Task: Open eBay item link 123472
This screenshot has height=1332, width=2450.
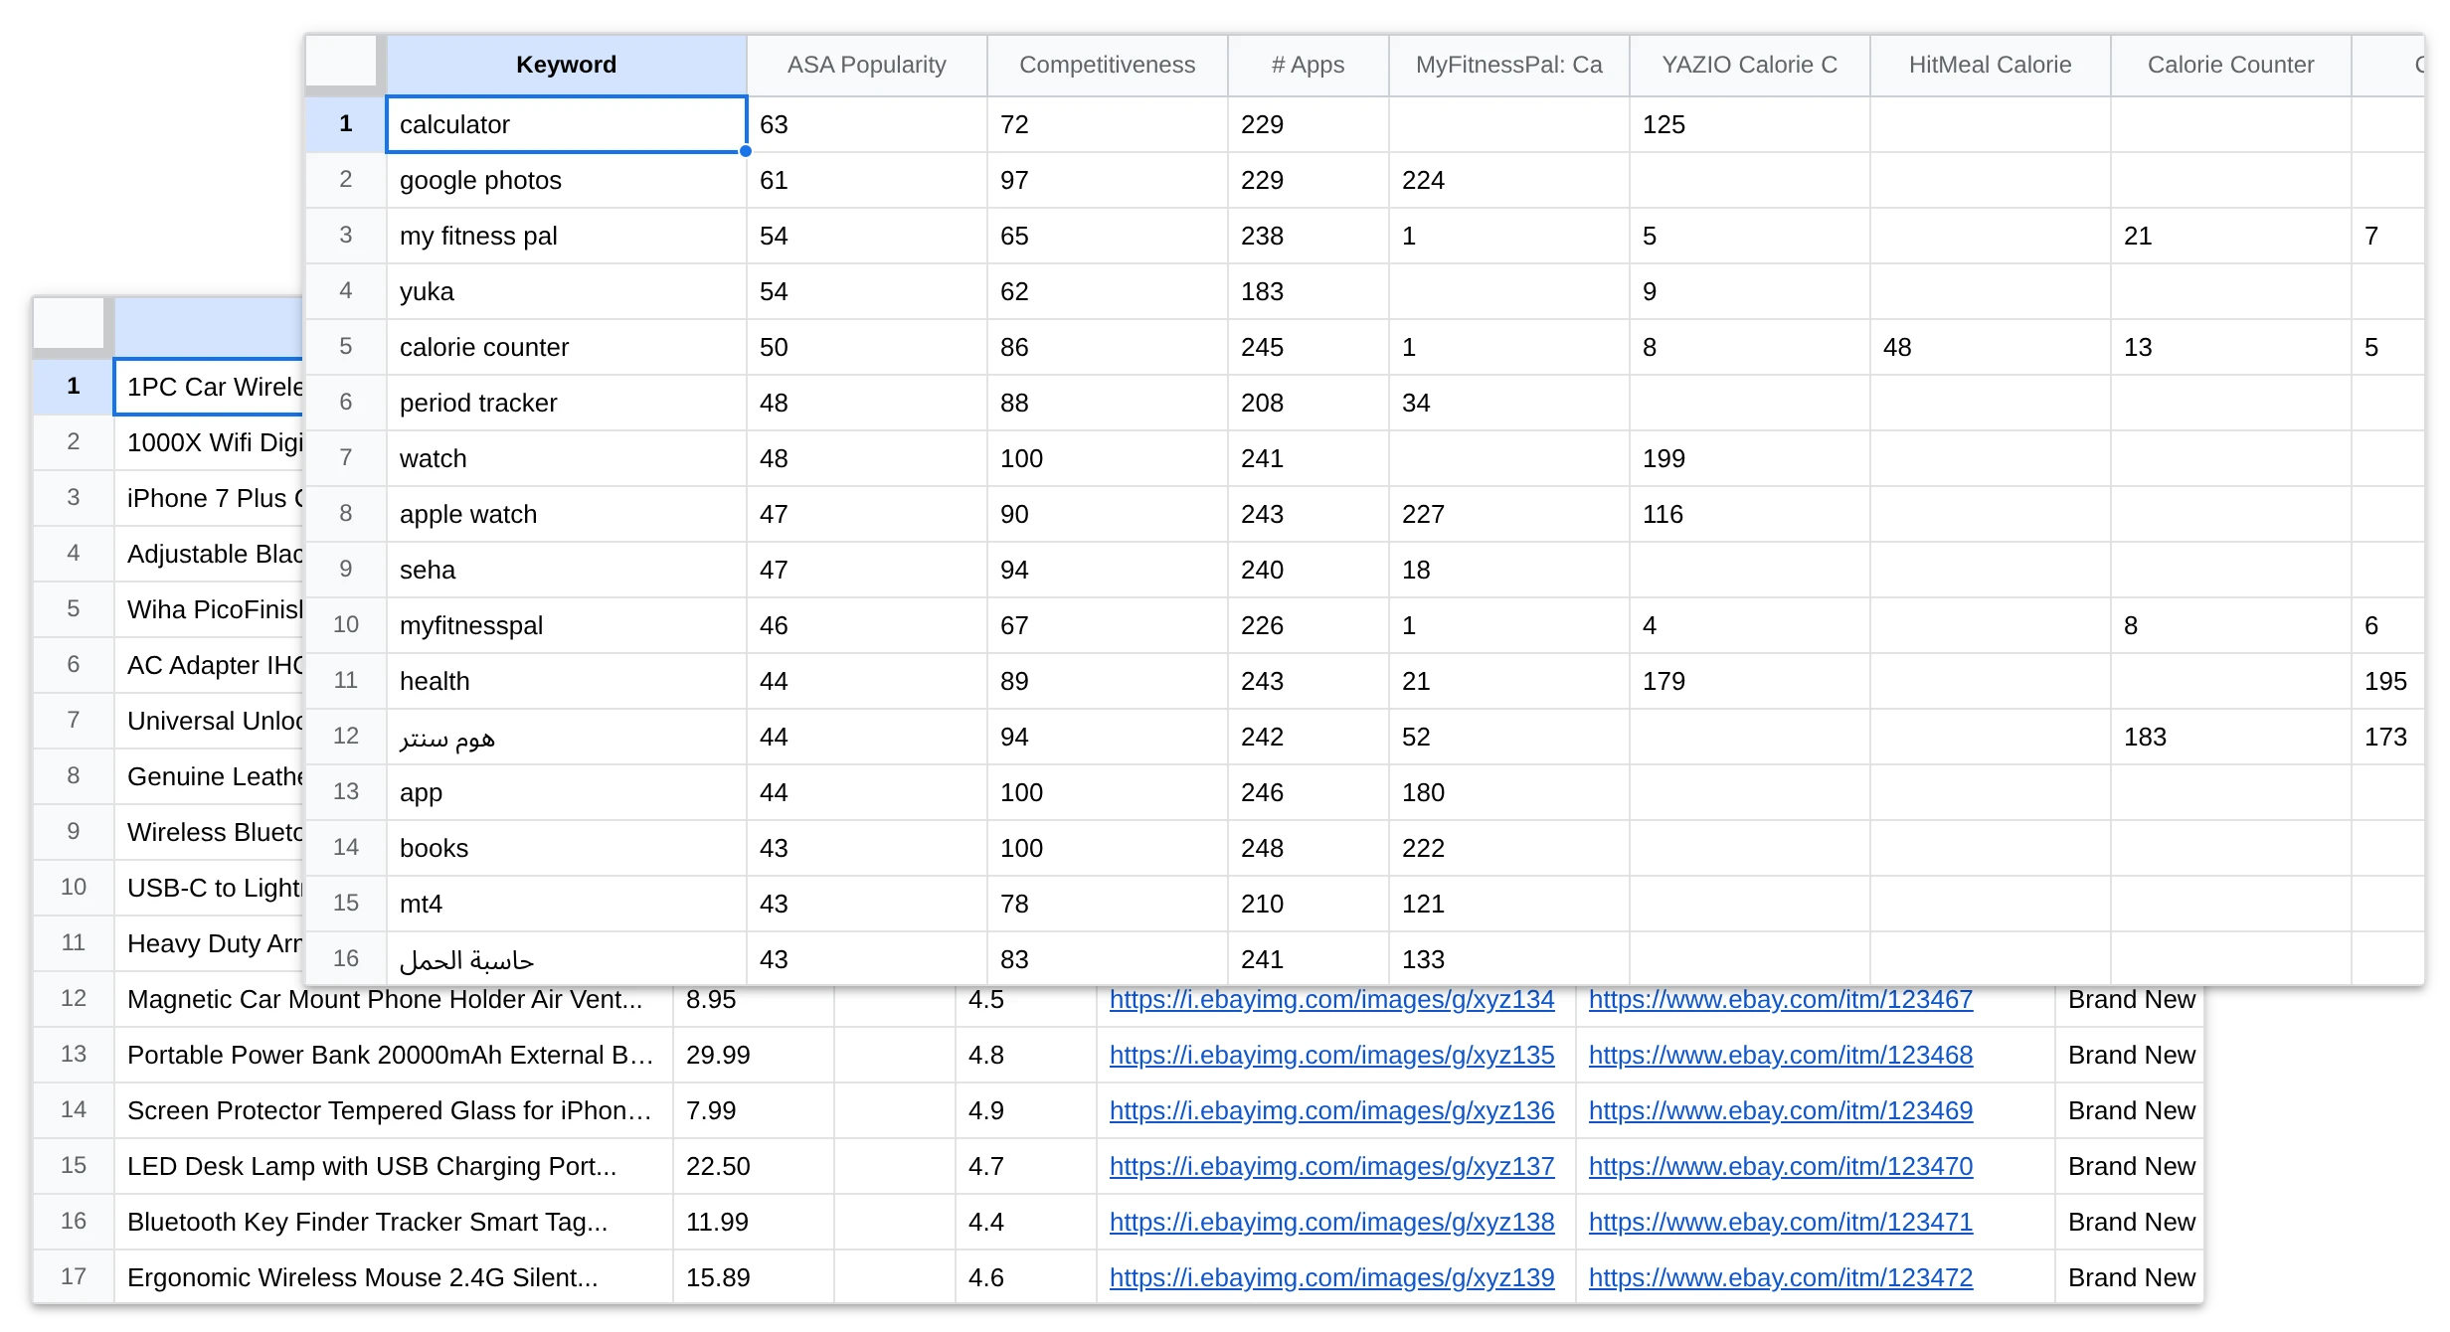Action: [x=1781, y=1277]
